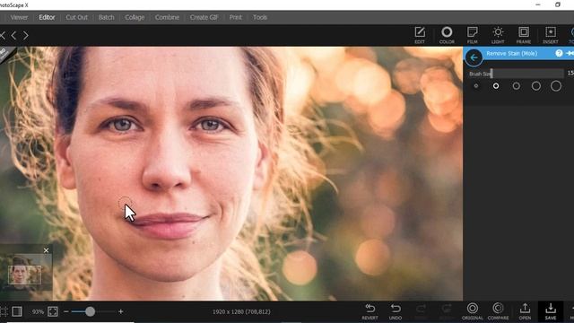Image resolution: width=574 pixels, height=323 pixels.
Task: Switch to the Combine tab
Action: [x=167, y=17]
